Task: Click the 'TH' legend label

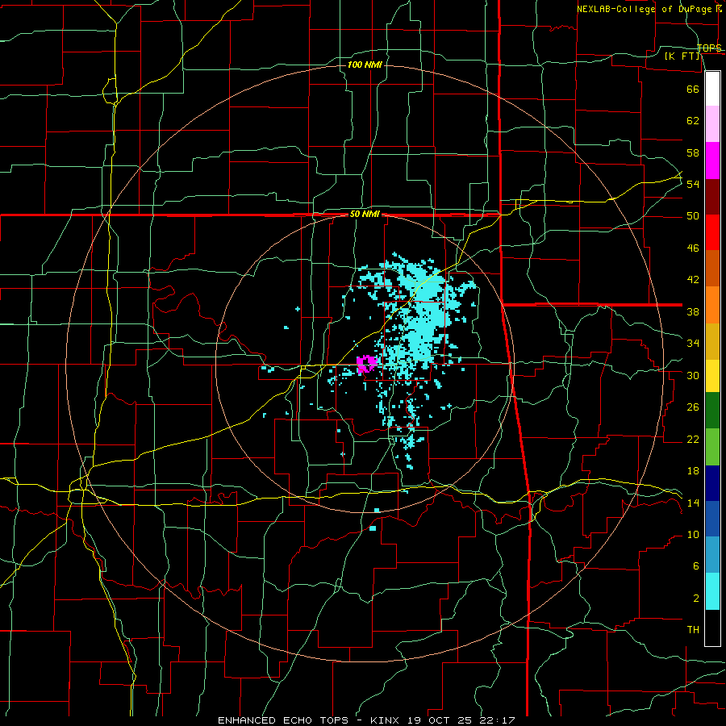Action: [693, 630]
